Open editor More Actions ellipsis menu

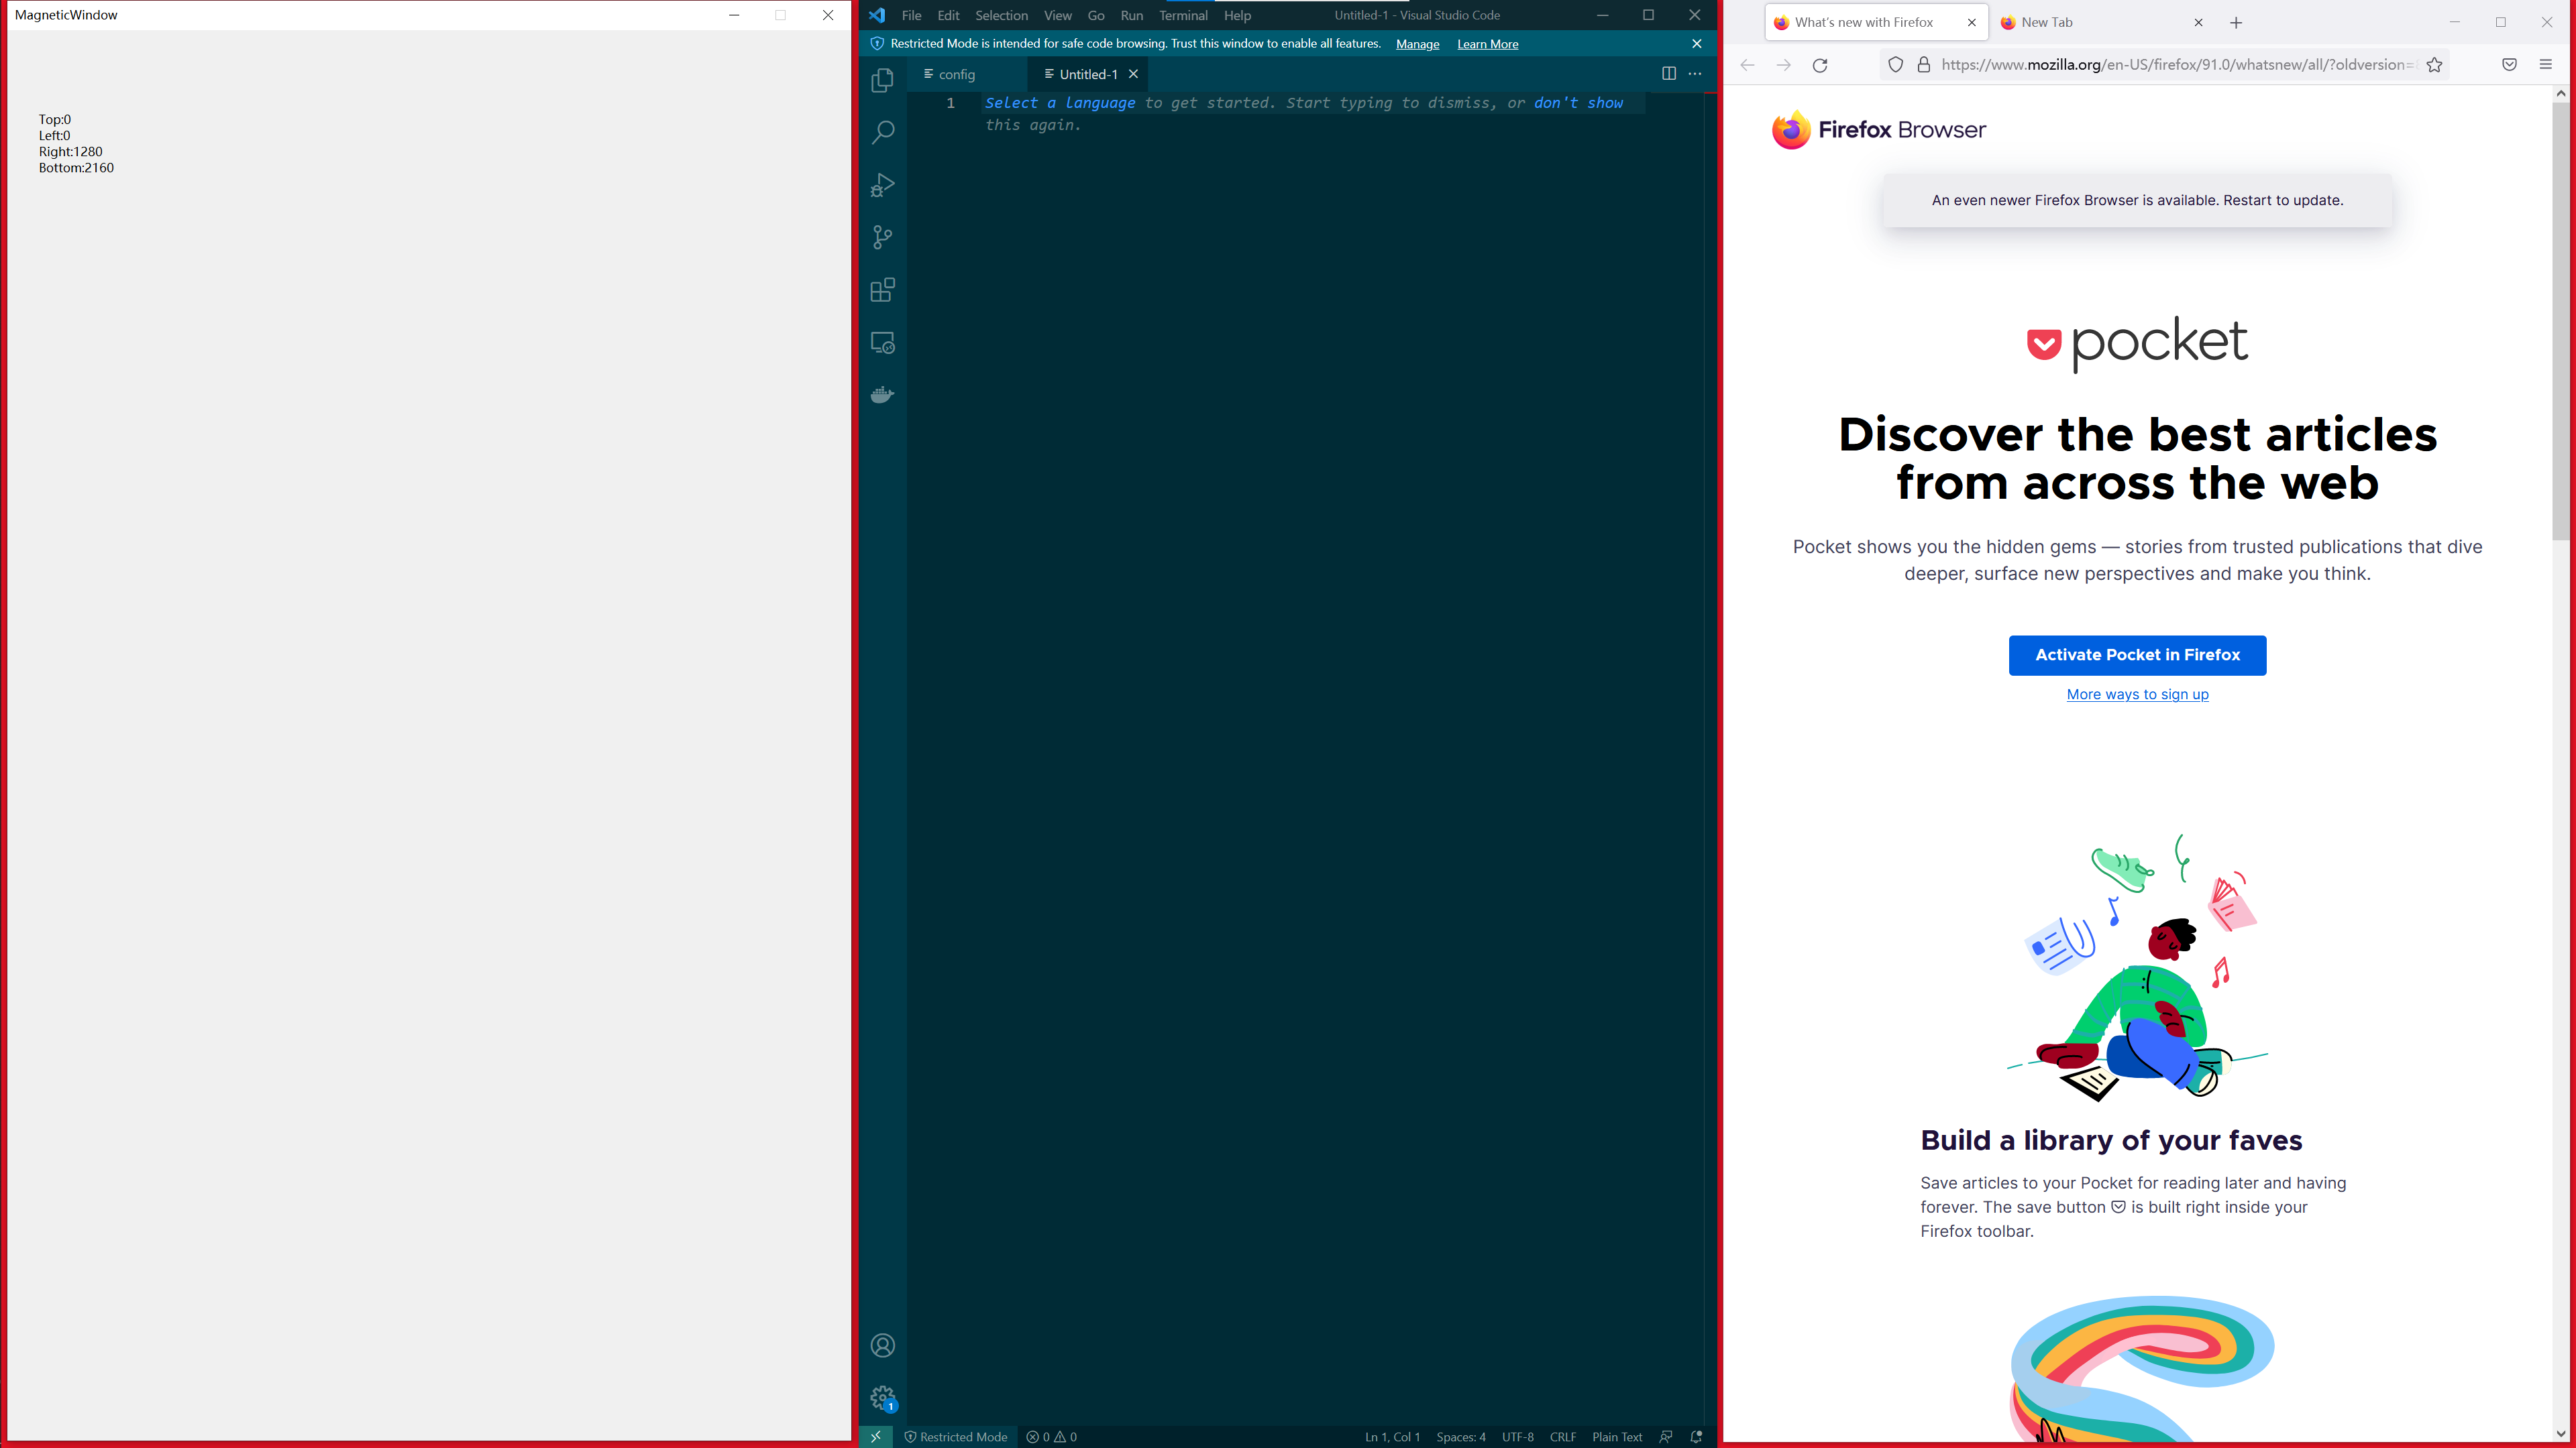[x=1695, y=74]
